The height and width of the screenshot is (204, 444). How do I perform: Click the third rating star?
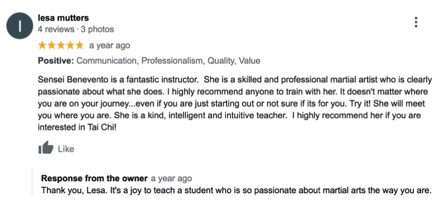point(61,45)
